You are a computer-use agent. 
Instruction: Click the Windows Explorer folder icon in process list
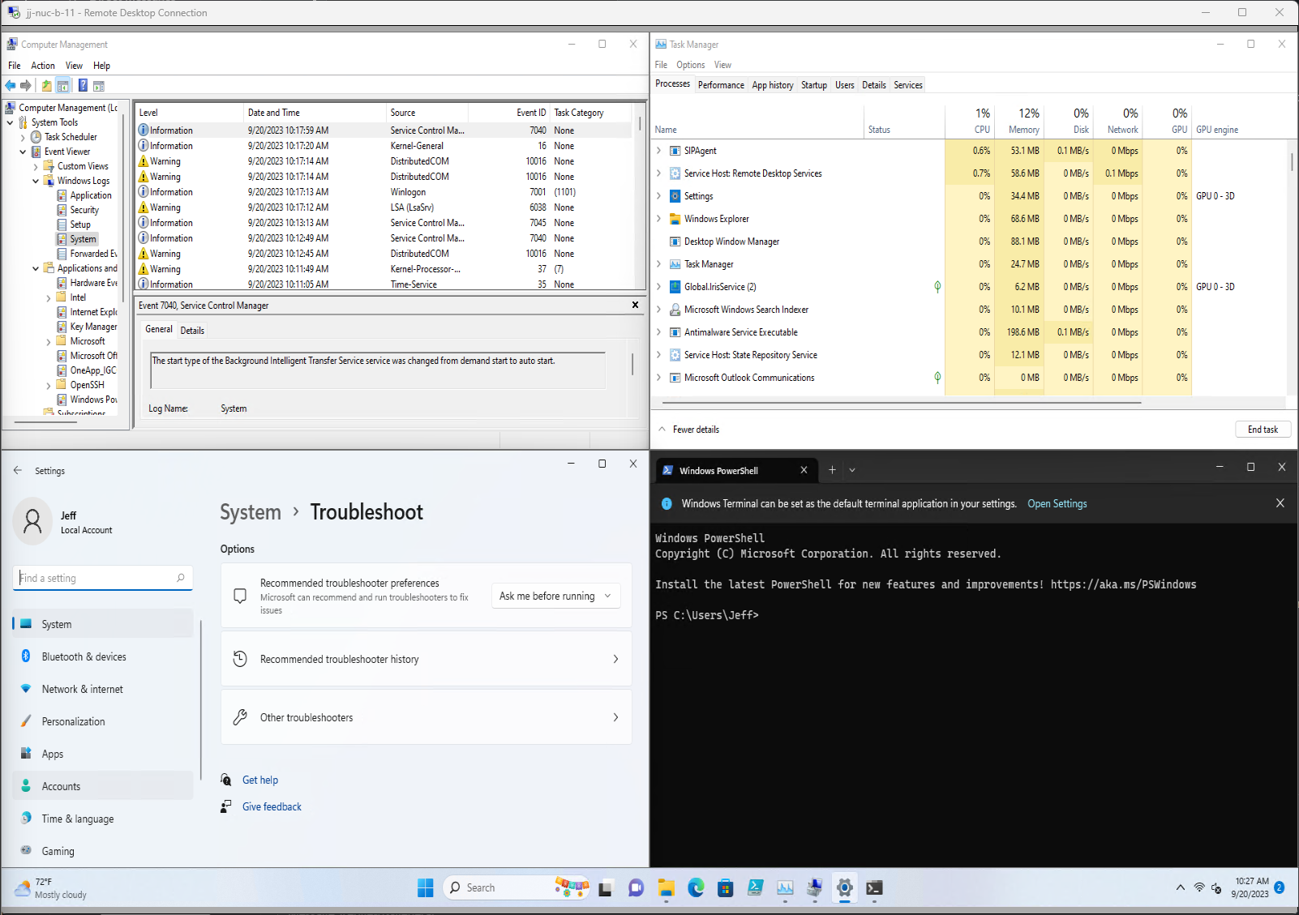click(675, 219)
